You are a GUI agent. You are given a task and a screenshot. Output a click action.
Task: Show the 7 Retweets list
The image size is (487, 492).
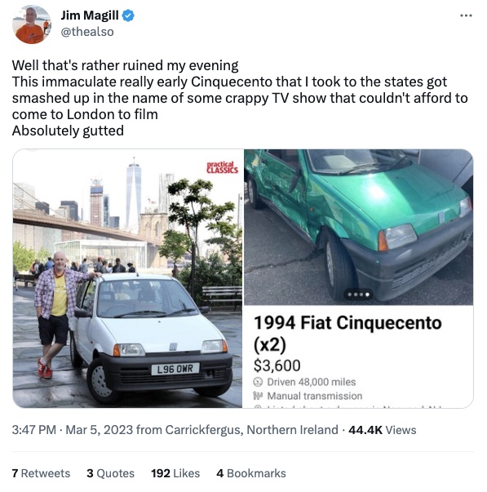coord(41,473)
